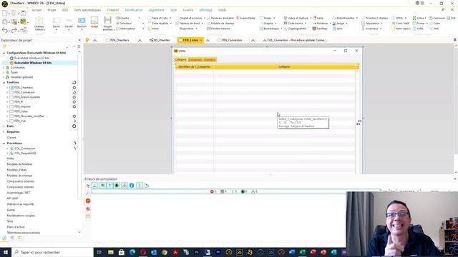Insert an Arbre tree control

[x=153, y=29]
